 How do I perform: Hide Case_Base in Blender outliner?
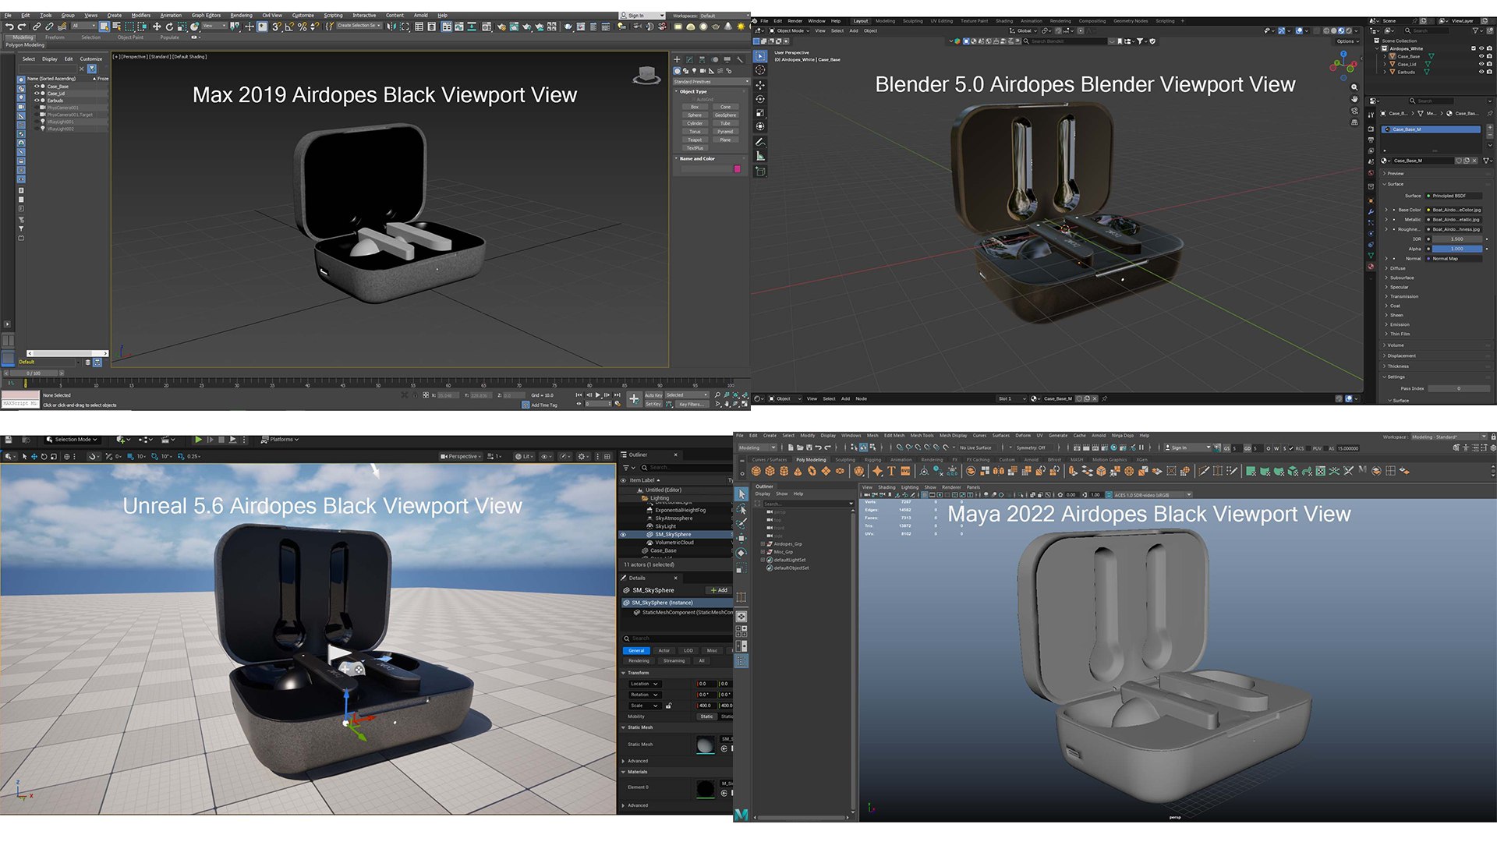(1481, 56)
